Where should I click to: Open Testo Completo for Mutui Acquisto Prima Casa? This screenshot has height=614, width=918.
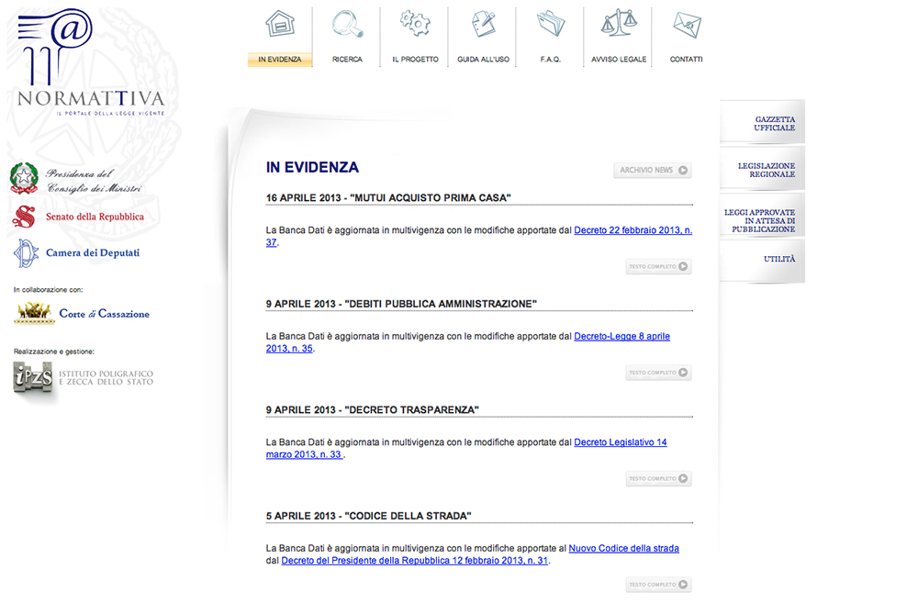pos(658,266)
